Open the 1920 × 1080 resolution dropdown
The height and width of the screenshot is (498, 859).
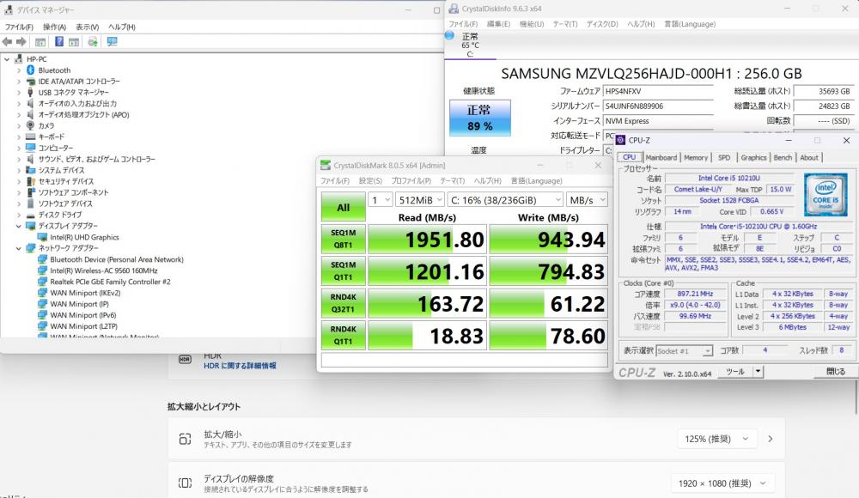point(722,483)
